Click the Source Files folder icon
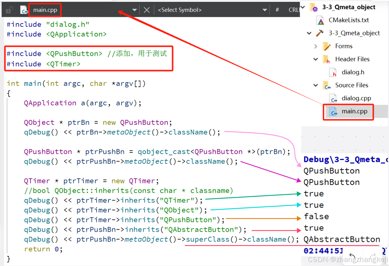 click(327, 86)
